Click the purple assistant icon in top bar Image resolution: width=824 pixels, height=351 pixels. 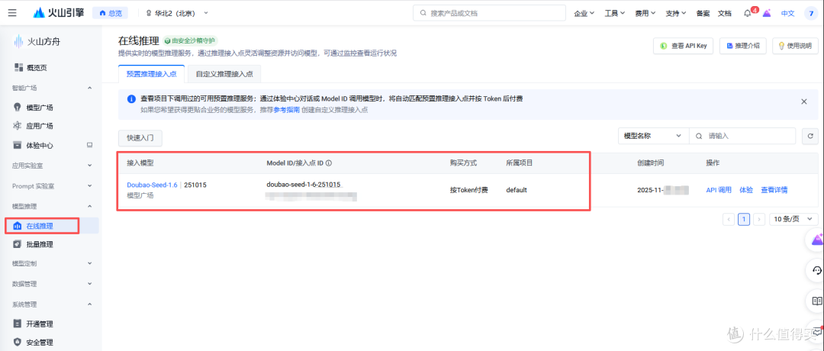(x=767, y=14)
